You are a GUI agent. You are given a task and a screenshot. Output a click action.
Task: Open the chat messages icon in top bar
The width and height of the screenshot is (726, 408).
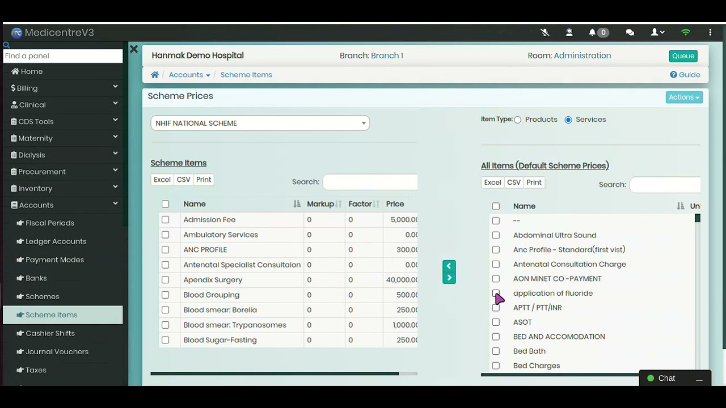click(x=630, y=33)
